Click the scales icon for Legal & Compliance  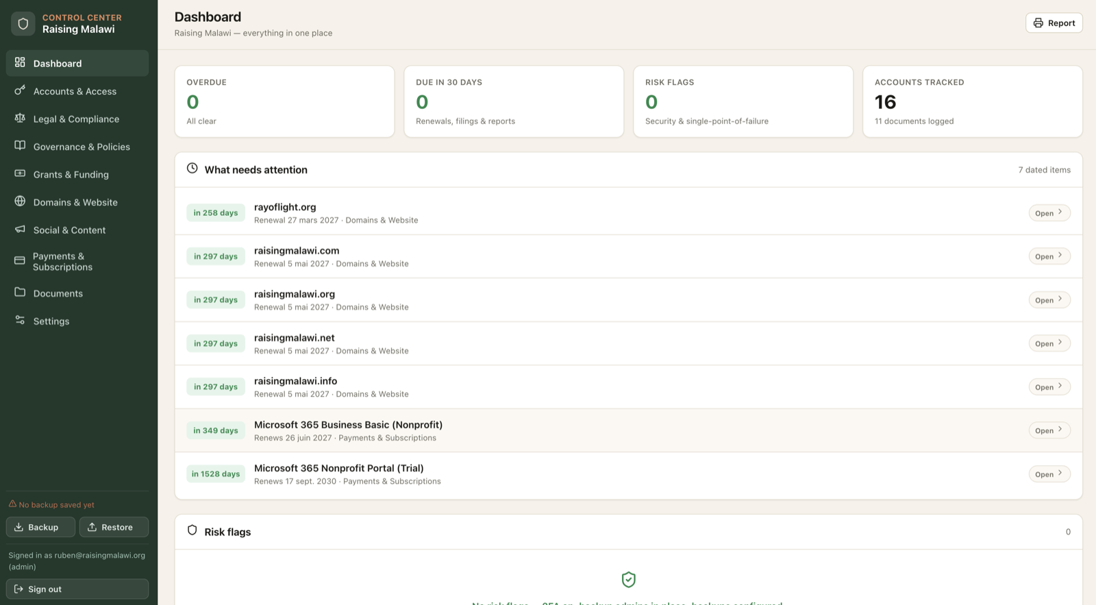coord(20,118)
